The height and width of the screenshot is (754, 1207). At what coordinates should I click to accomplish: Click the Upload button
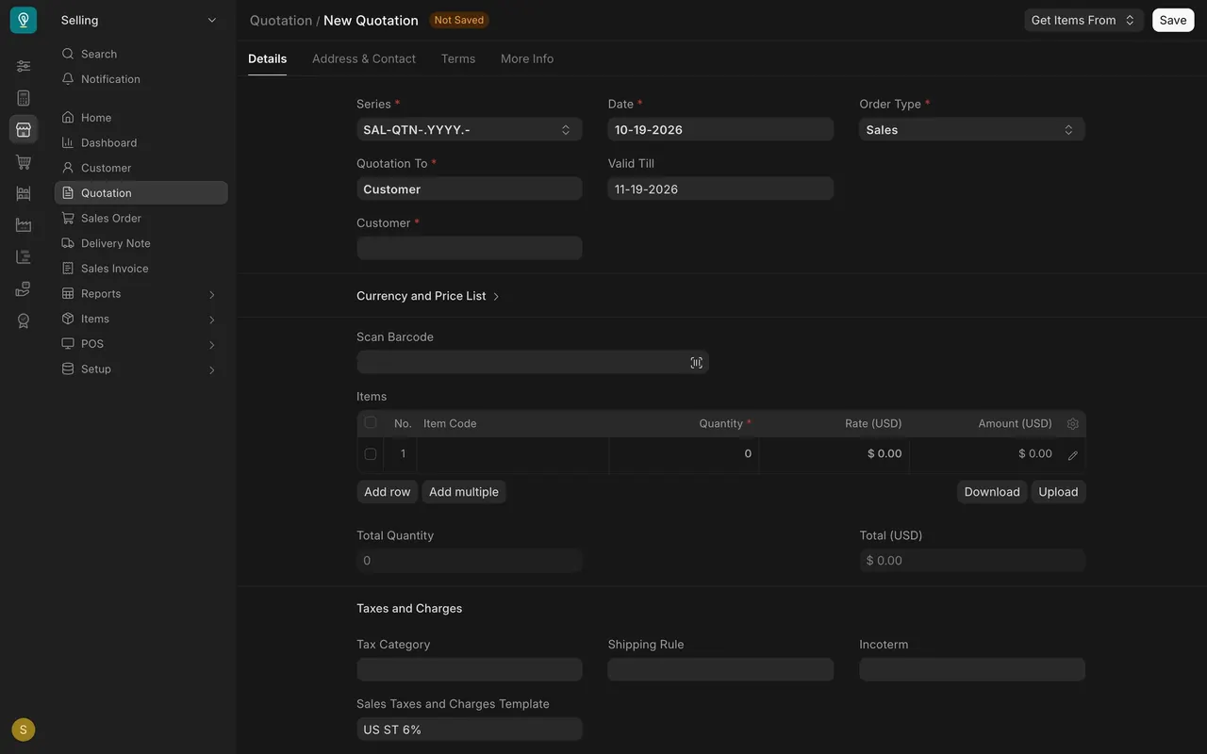(x=1058, y=492)
